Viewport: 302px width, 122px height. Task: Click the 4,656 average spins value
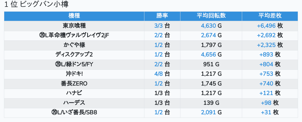point(208,55)
